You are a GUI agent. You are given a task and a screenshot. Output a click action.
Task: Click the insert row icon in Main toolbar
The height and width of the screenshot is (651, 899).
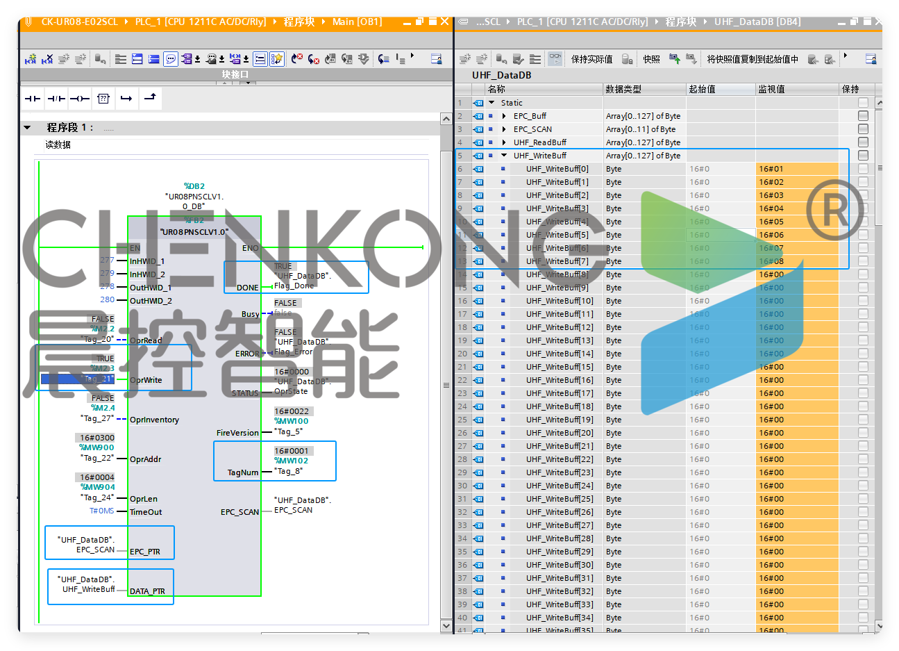coord(64,59)
